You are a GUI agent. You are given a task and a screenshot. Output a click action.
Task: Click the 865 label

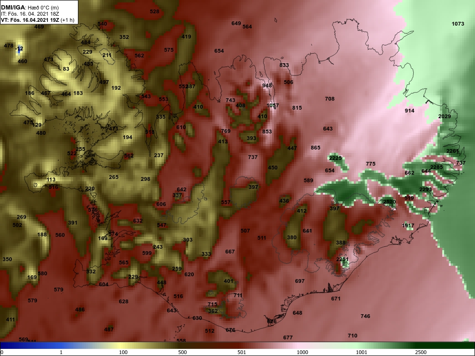(x=316, y=148)
